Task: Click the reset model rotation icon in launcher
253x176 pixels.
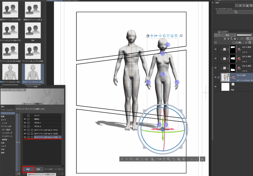Action: [x=173, y=159]
